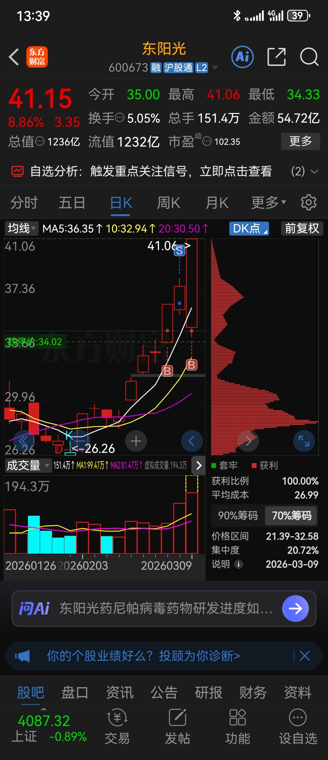Switch to 月K tab
The height and width of the screenshot is (760, 328).
pyautogui.click(x=217, y=202)
